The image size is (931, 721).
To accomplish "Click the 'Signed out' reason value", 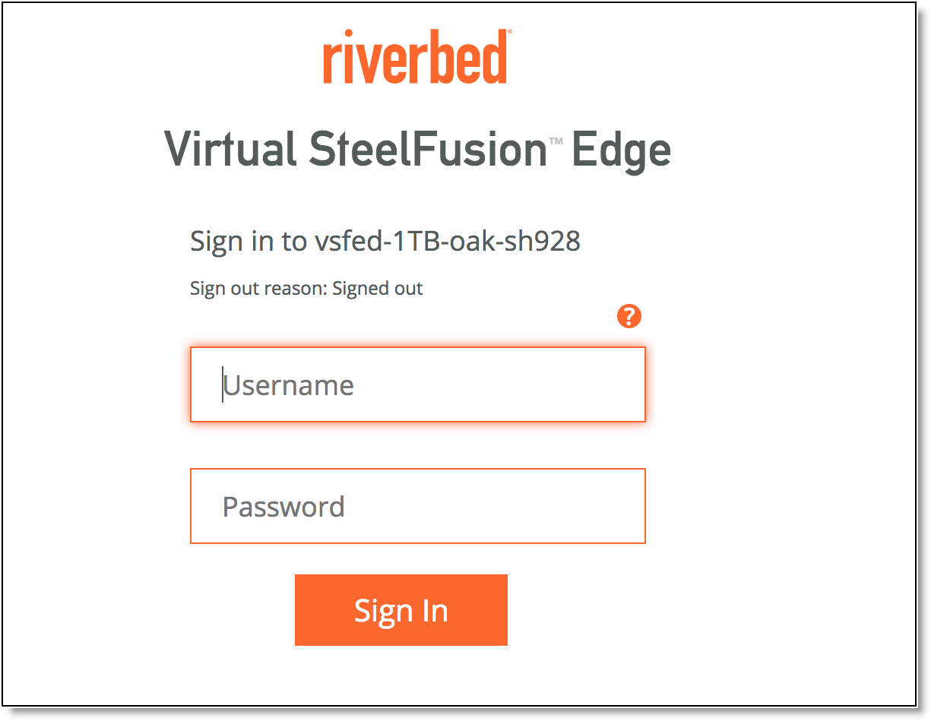I will click(378, 289).
